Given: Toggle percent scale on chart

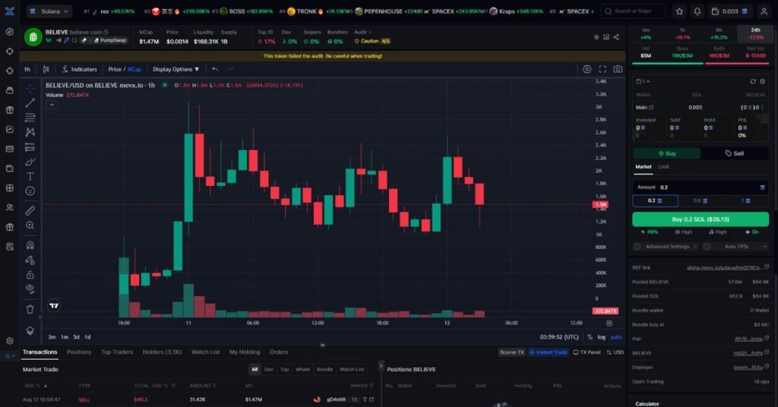Looking at the screenshot, I should (590, 337).
